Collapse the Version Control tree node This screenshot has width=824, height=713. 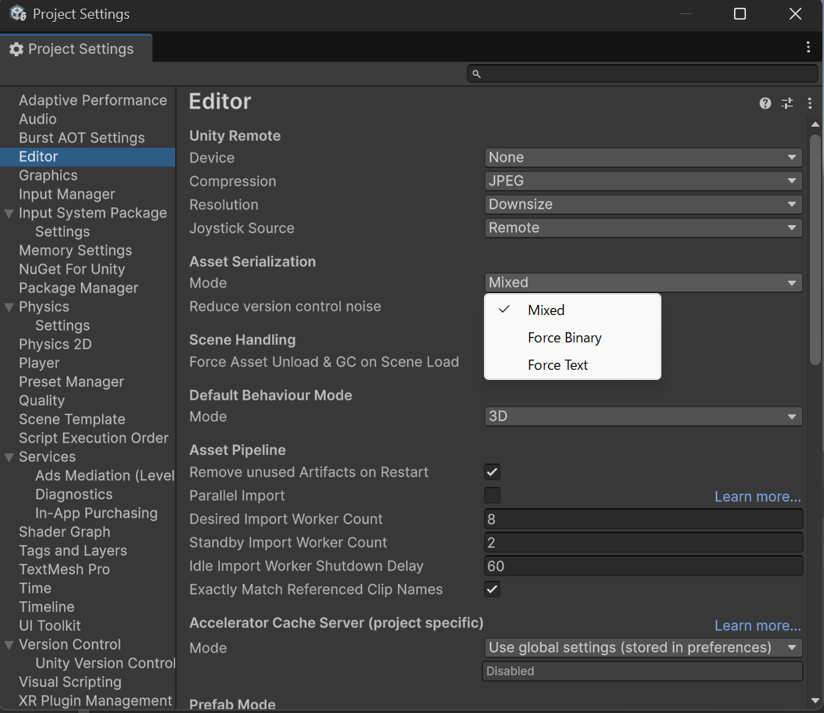coord(9,645)
